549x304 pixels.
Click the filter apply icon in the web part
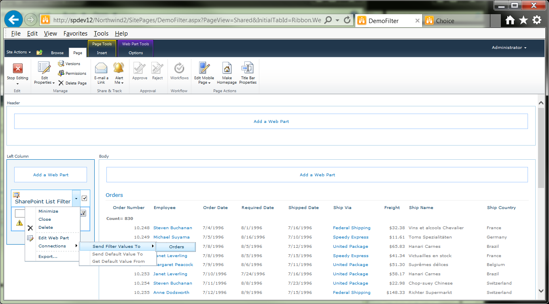point(83,213)
